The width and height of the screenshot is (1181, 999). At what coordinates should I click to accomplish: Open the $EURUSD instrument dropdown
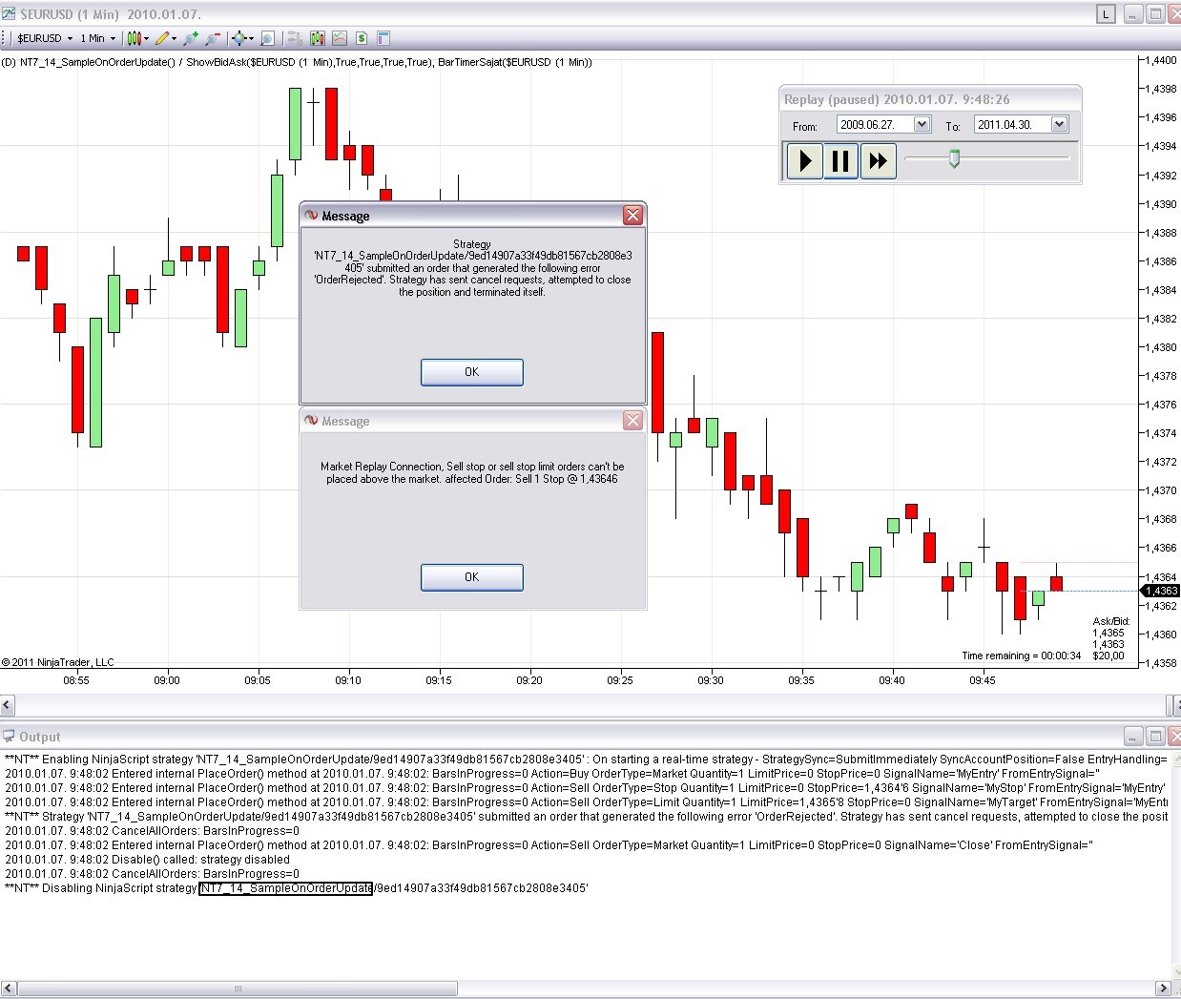[45, 38]
